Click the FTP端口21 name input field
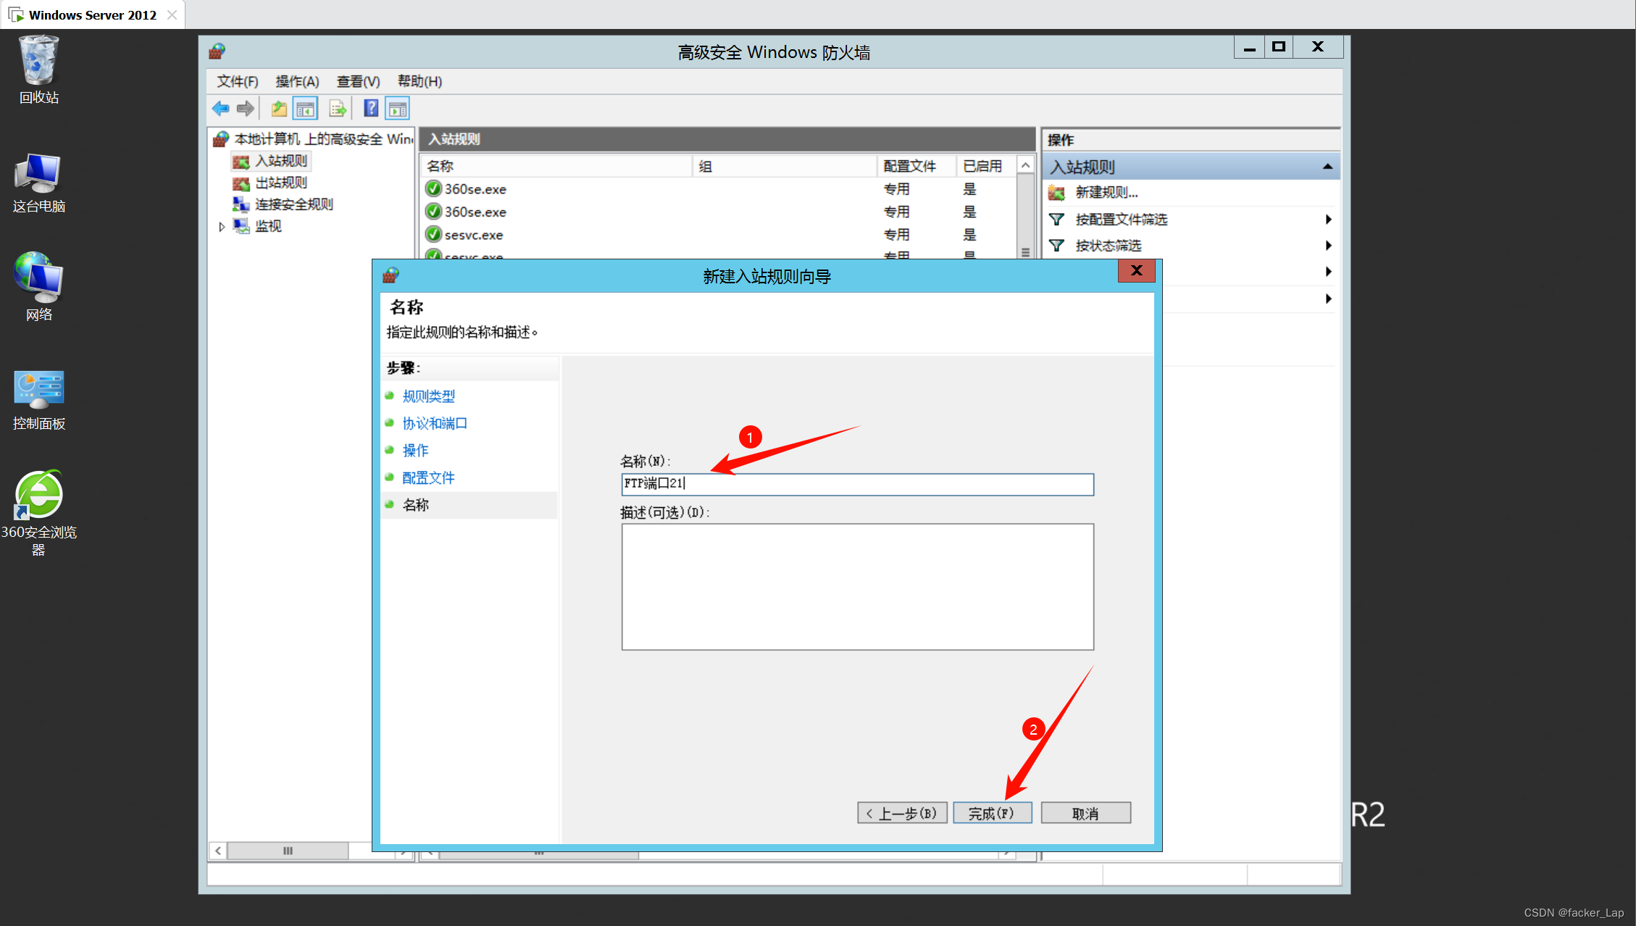Screen dimensions: 1636x926 [x=856, y=483]
